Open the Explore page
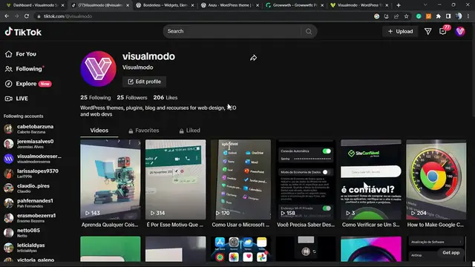The image size is (475, 267). click(x=28, y=84)
